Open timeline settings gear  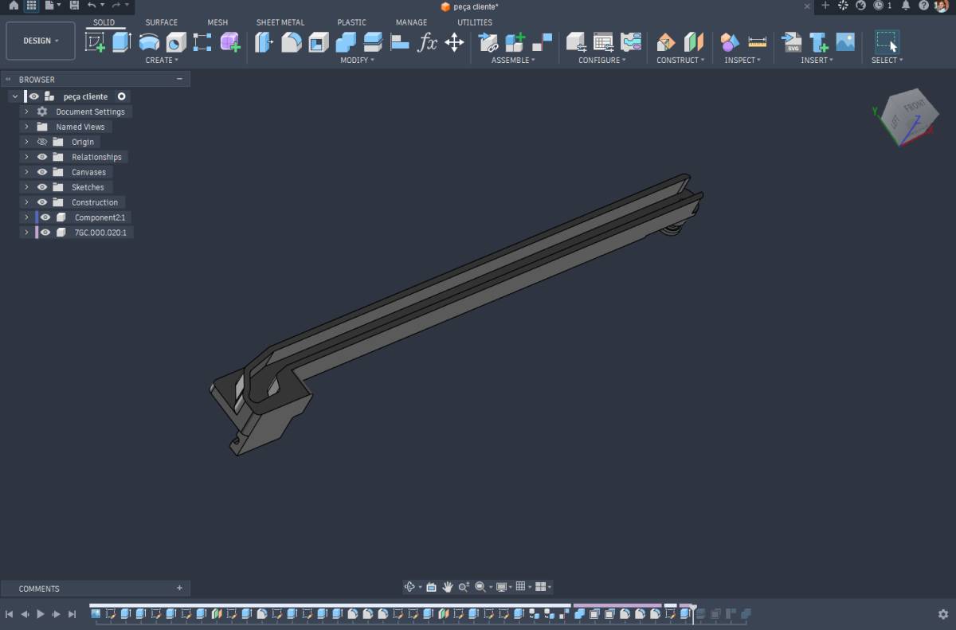(943, 614)
